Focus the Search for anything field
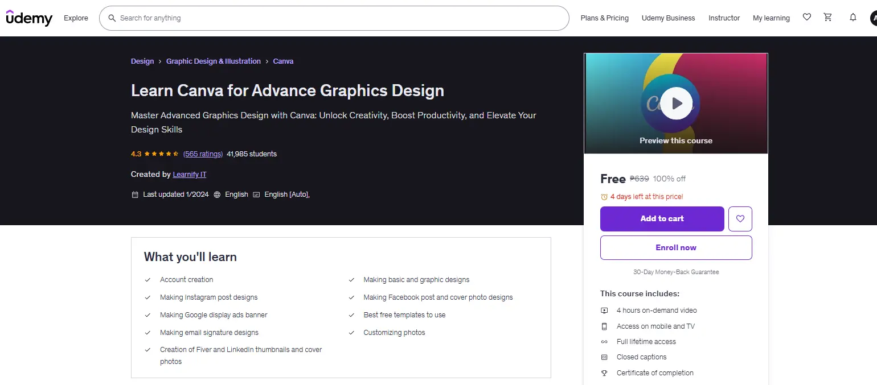The width and height of the screenshot is (877, 385). (334, 18)
